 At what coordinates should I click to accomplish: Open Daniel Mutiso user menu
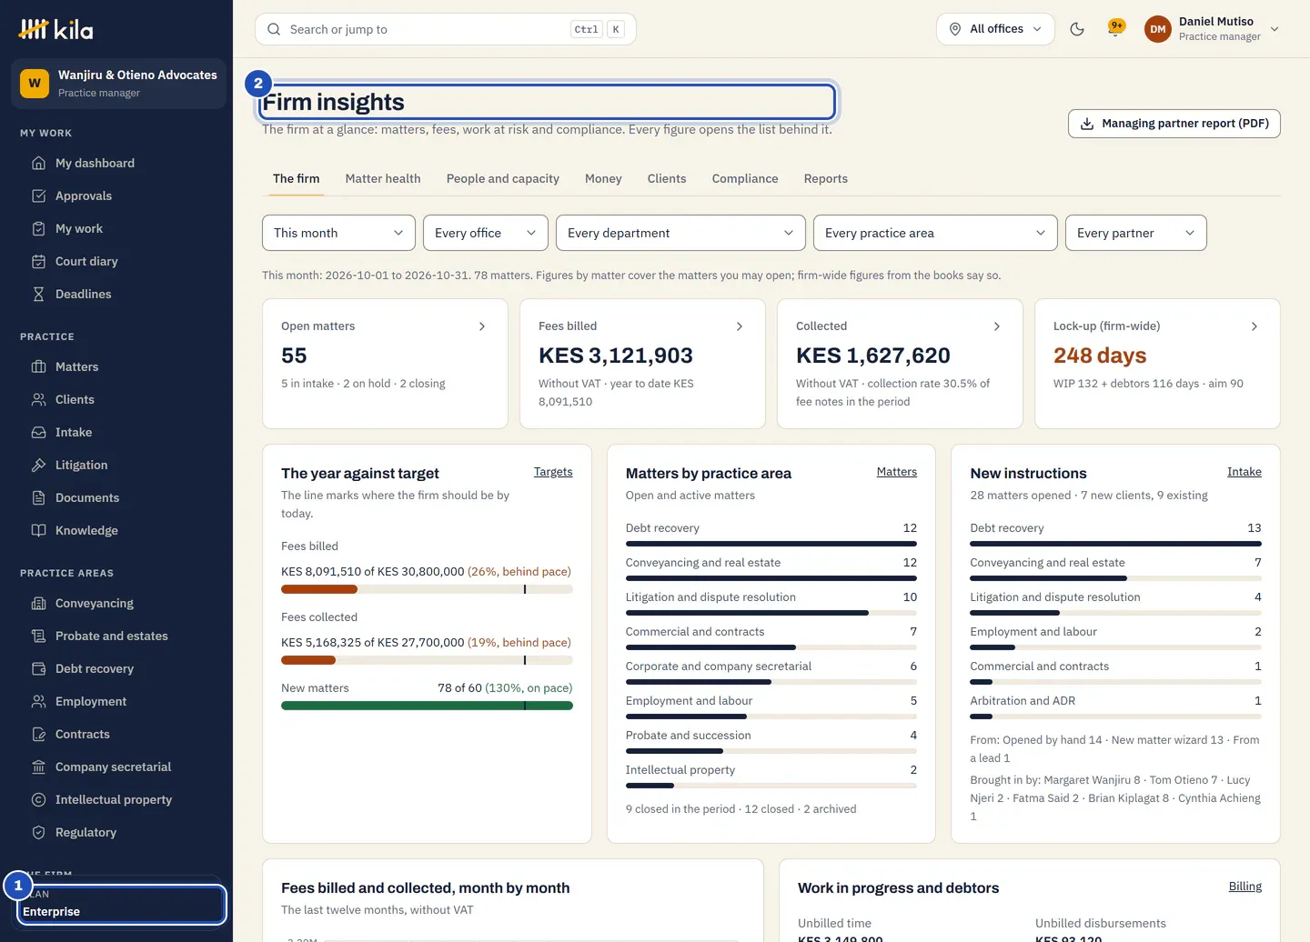click(1213, 29)
